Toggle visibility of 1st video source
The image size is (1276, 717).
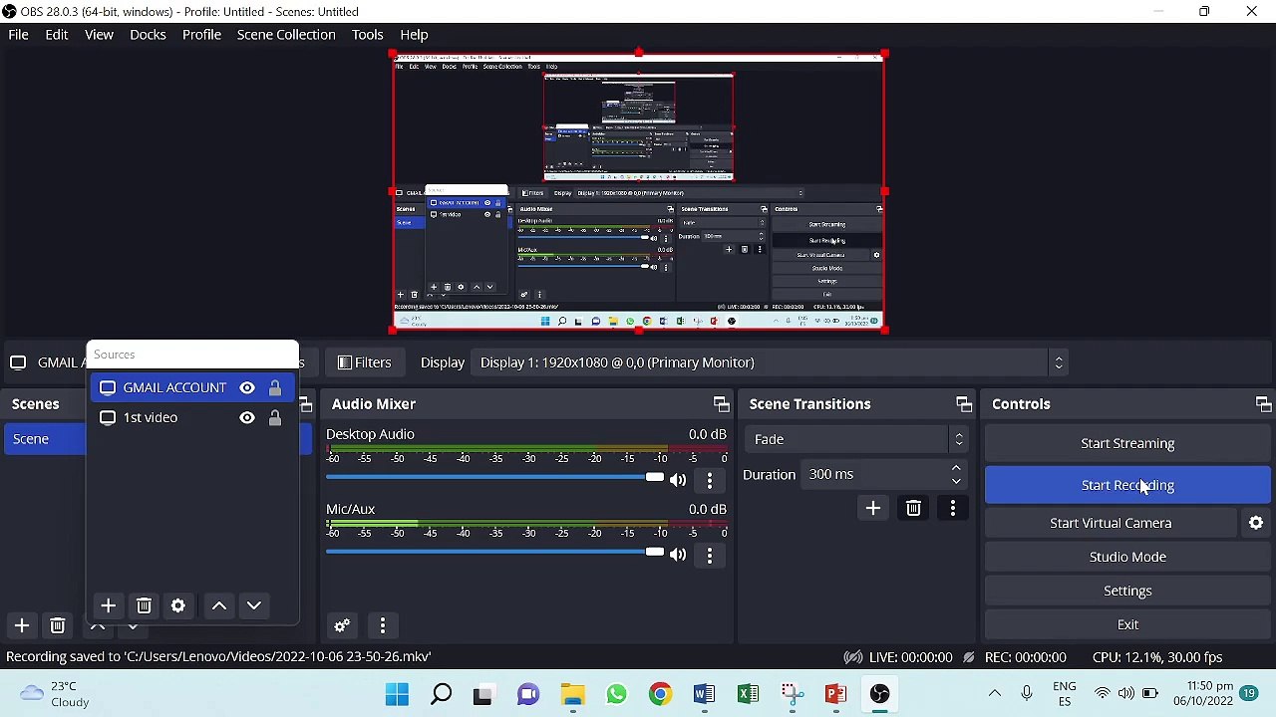(x=247, y=417)
